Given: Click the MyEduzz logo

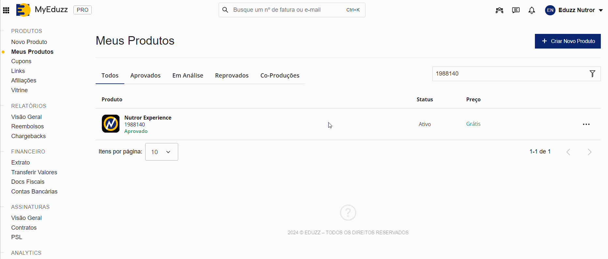Looking at the screenshot, I should pyautogui.click(x=42, y=10).
